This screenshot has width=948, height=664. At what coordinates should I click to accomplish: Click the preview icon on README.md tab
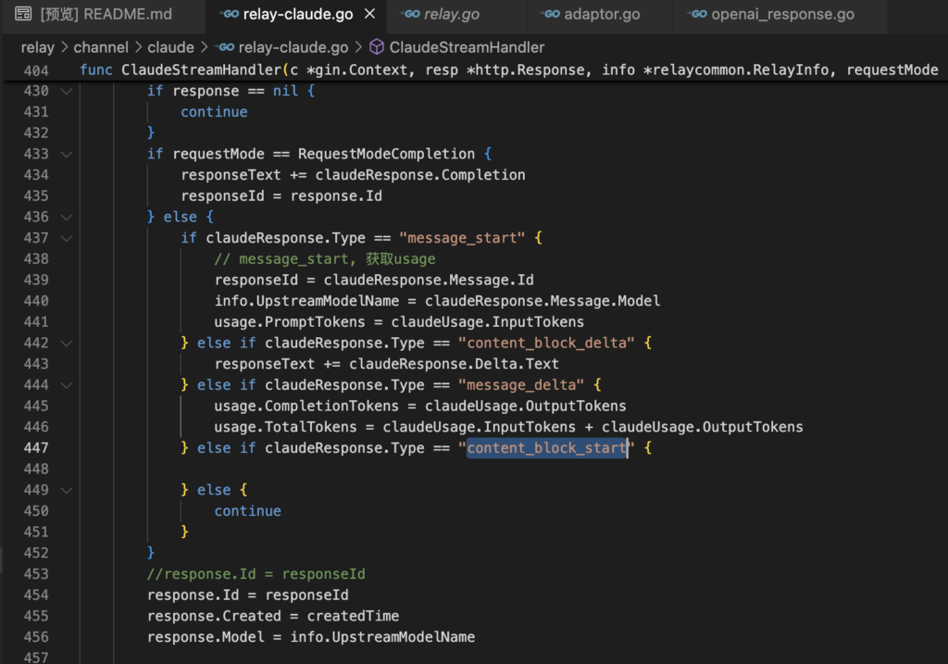pyautogui.click(x=23, y=14)
